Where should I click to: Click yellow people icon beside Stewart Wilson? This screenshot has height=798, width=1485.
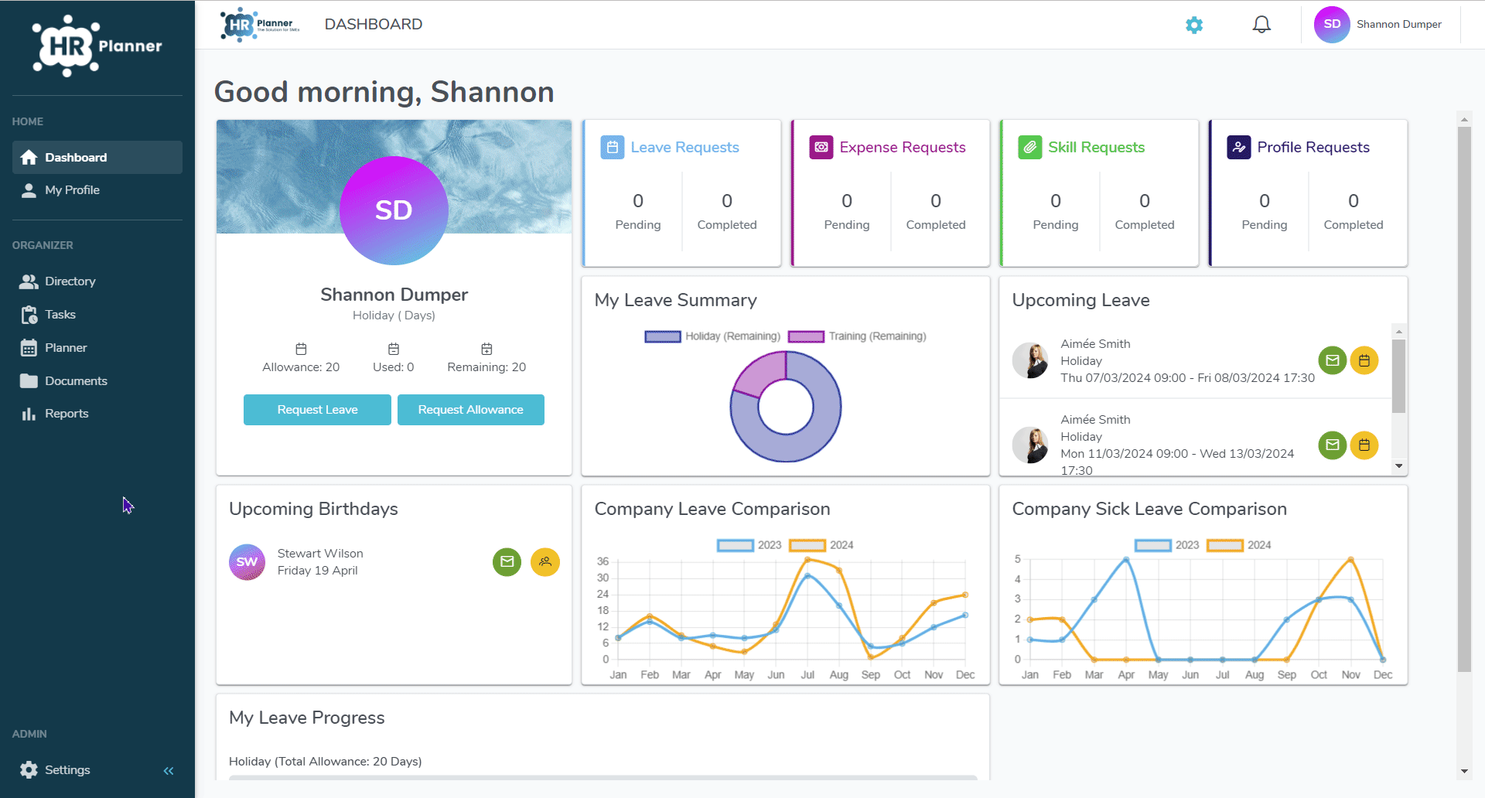[545, 562]
